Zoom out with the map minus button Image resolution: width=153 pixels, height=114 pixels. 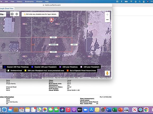pos(107,20)
